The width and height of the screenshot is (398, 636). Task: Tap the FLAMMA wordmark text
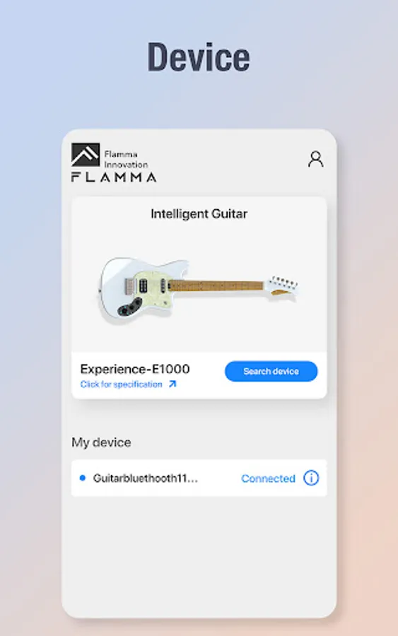point(114,177)
